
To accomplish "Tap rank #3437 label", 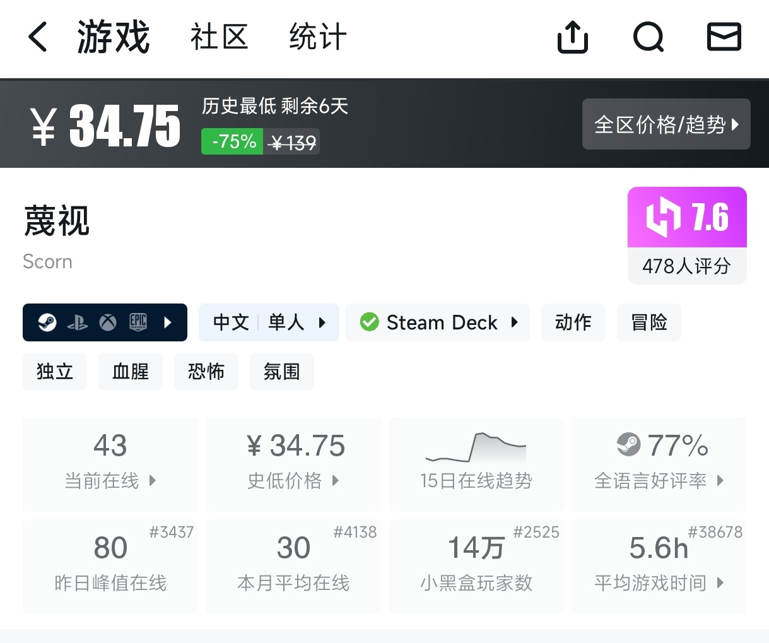I will click(x=171, y=532).
